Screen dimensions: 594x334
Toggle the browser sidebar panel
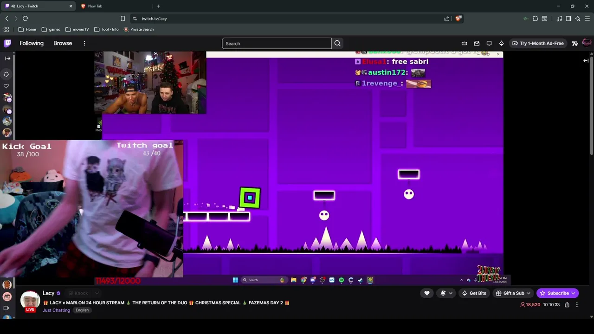click(568, 19)
